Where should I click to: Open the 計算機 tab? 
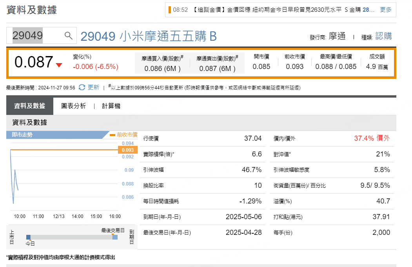point(111,106)
